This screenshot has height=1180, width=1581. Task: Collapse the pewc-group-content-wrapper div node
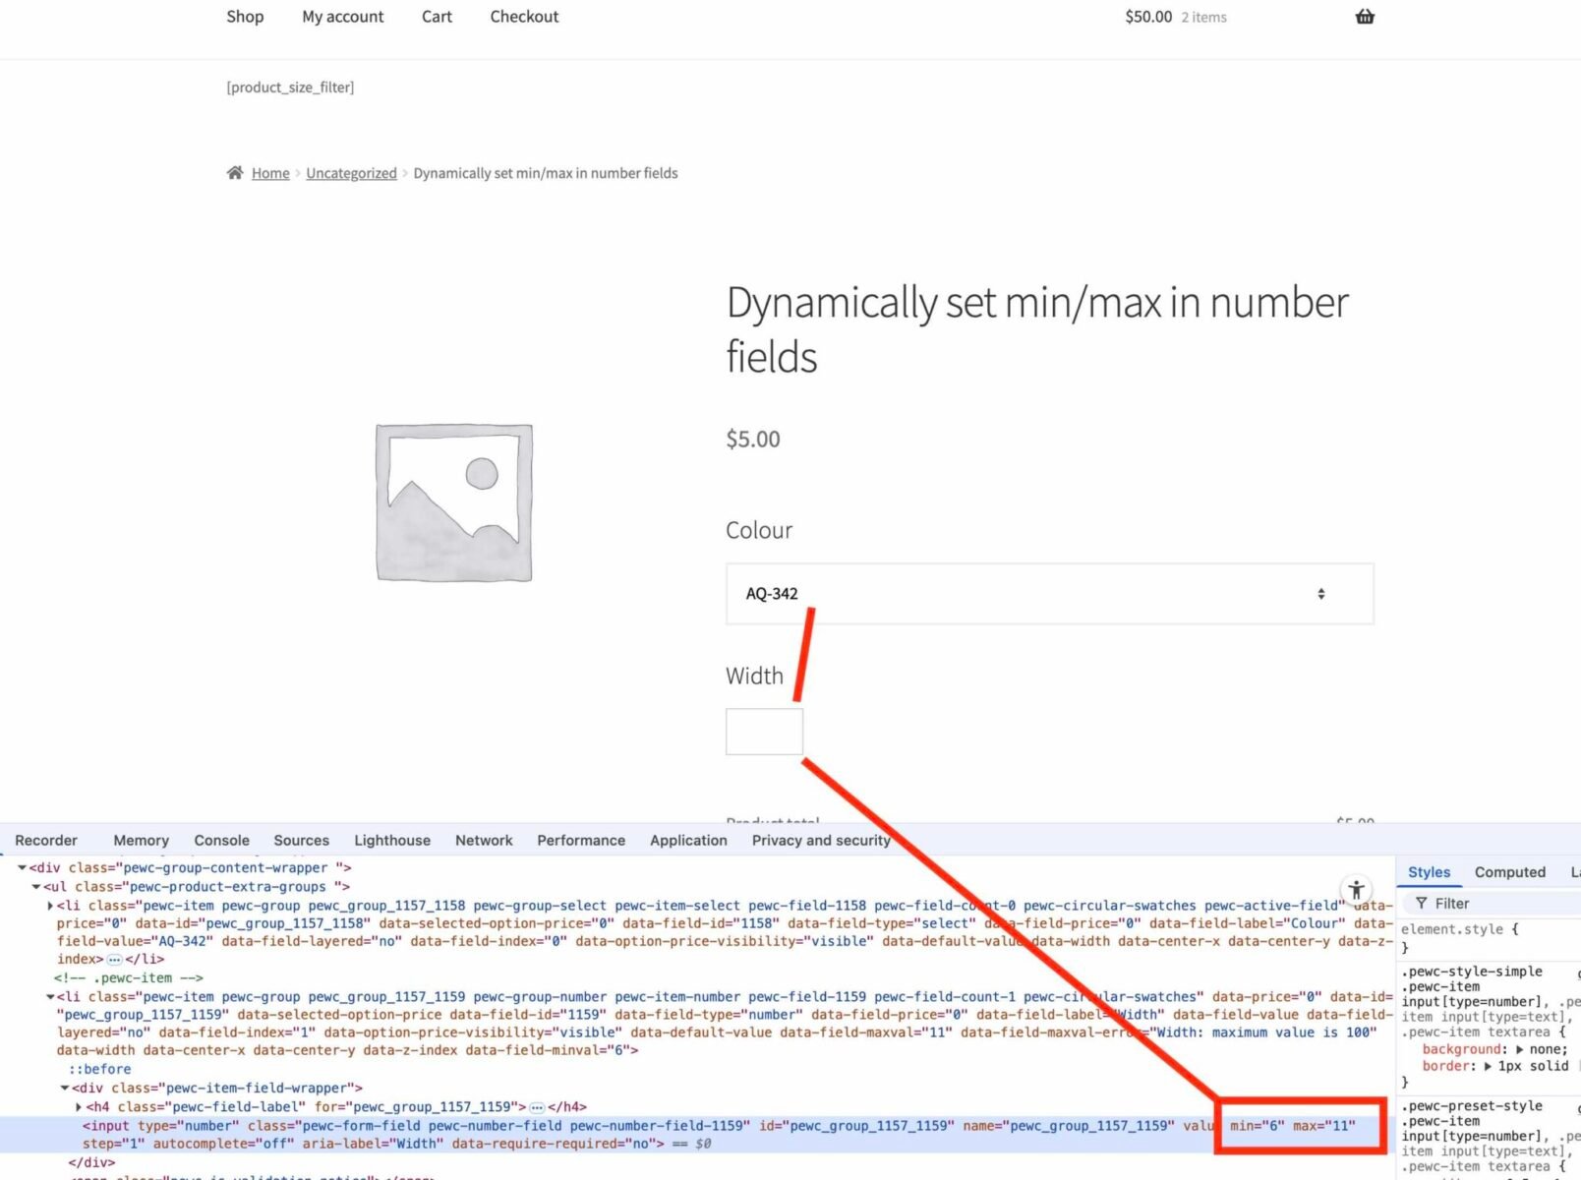[x=22, y=867]
